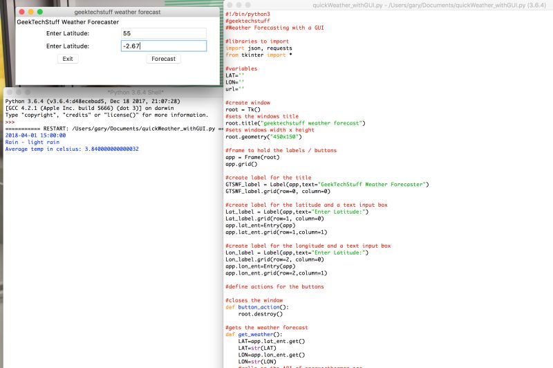Click the 'root = Tk()' code line
This screenshot has width=553, height=368.
243,110
